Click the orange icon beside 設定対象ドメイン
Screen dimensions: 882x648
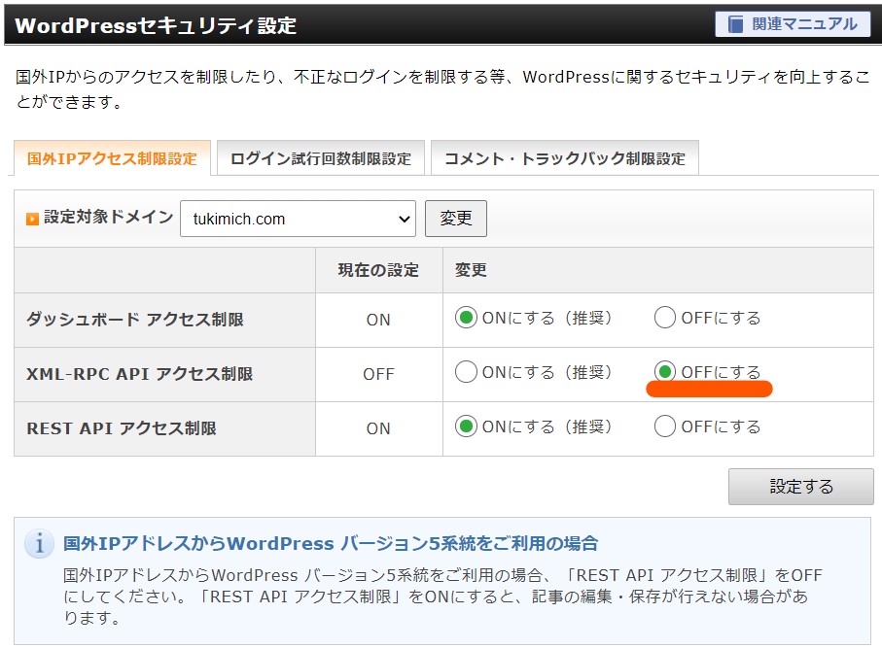click(33, 219)
